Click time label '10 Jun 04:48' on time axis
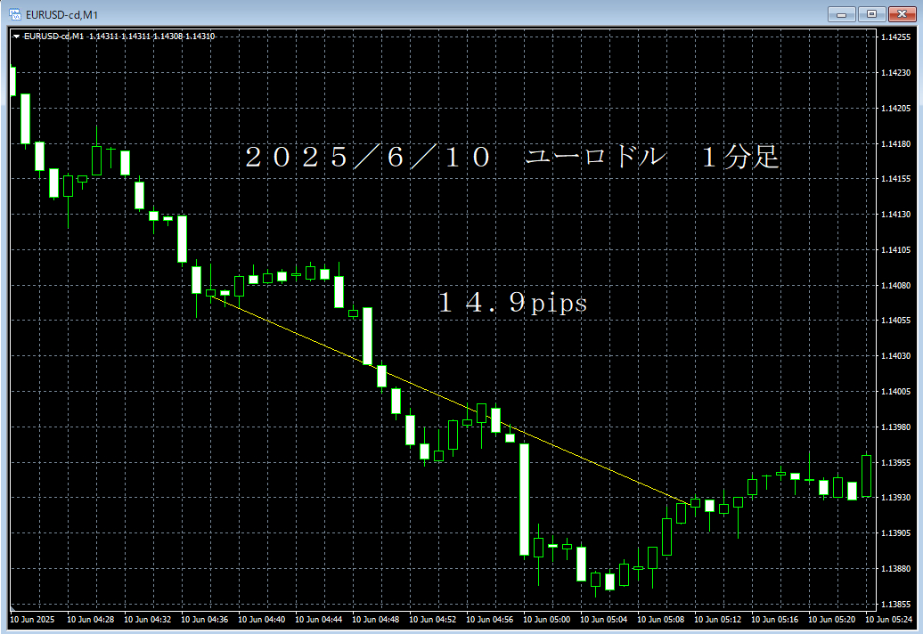This screenshot has height=634, width=923. [376, 619]
